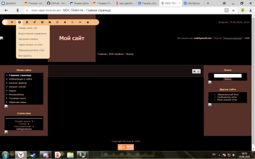The image size is (255, 159).
Task: Open "Каталог файлов" in the site menu
Action: click(x=18, y=83)
